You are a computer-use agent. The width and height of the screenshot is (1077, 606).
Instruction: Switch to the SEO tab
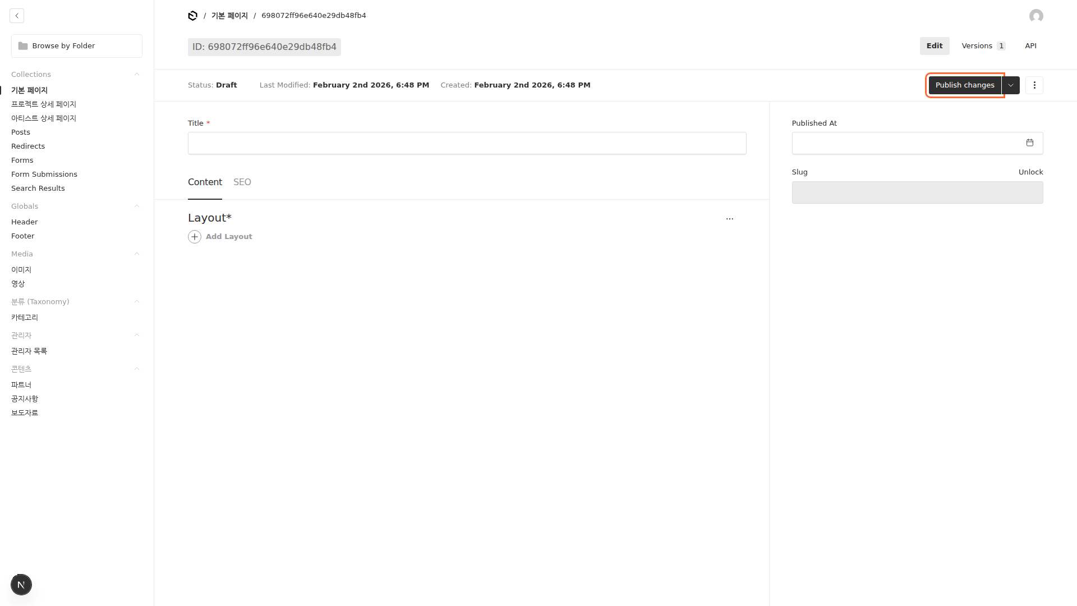click(x=242, y=182)
